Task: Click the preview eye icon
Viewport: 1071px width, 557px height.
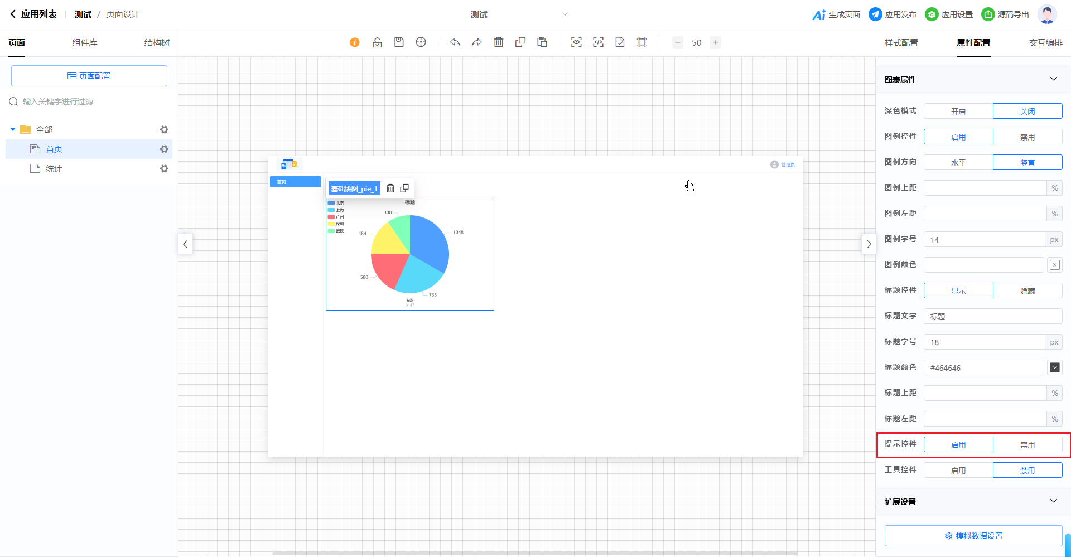Action: tap(576, 42)
